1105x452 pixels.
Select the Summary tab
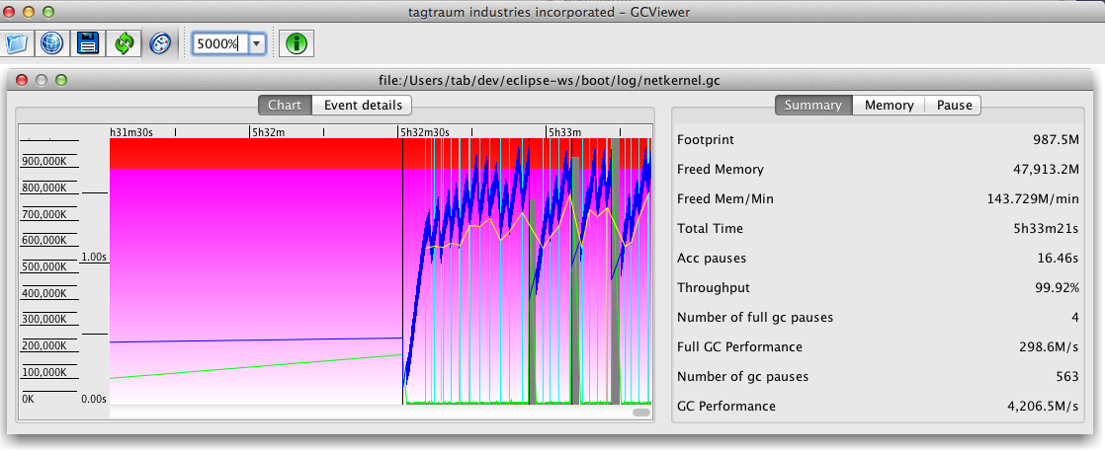(x=813, y=105)
